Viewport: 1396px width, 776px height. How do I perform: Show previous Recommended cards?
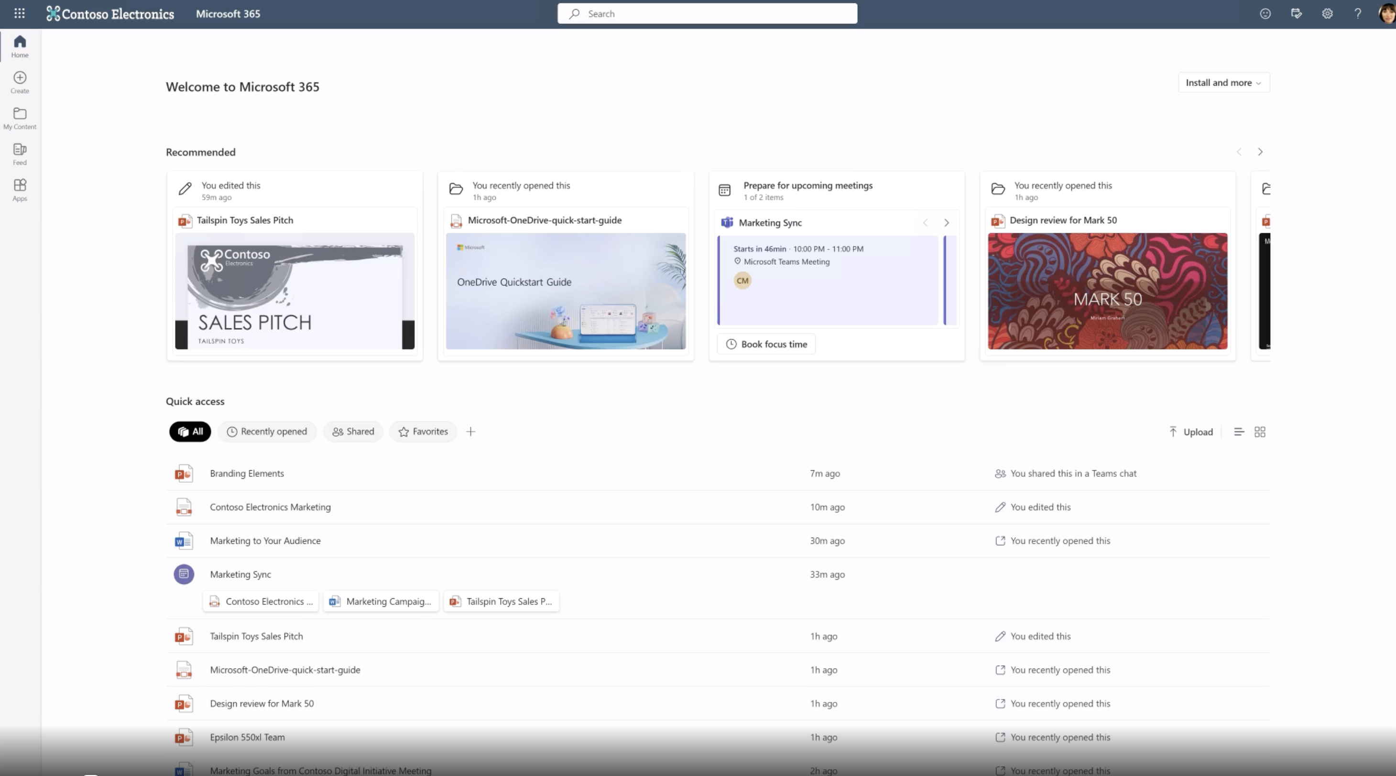click(x=1239, y=151)
